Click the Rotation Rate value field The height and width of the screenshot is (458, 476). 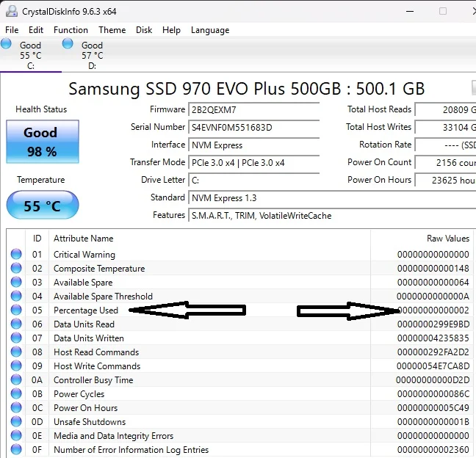click(x=445, y=145)
